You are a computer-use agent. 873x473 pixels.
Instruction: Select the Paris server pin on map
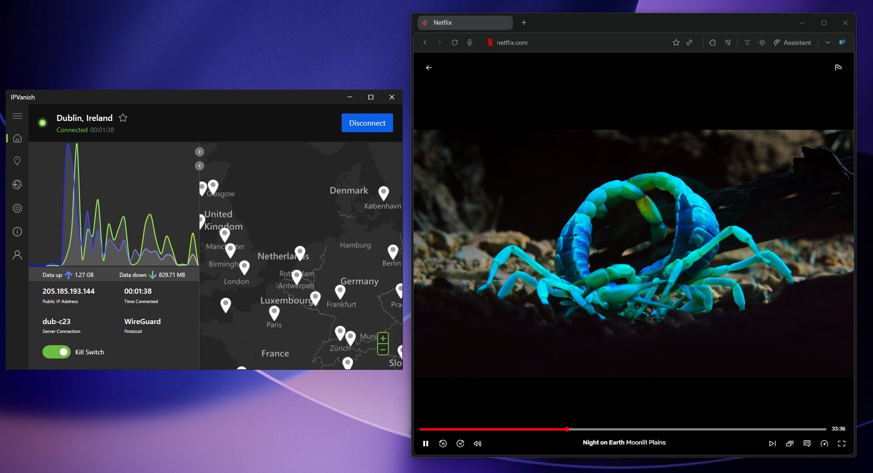(274, 312)
